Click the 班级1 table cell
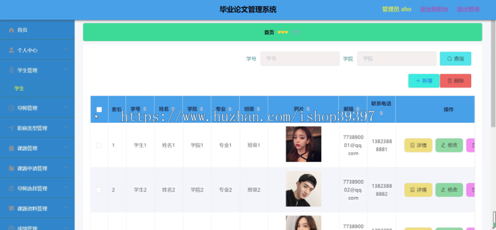The image size is (496, 230). [x=254, y=145]
